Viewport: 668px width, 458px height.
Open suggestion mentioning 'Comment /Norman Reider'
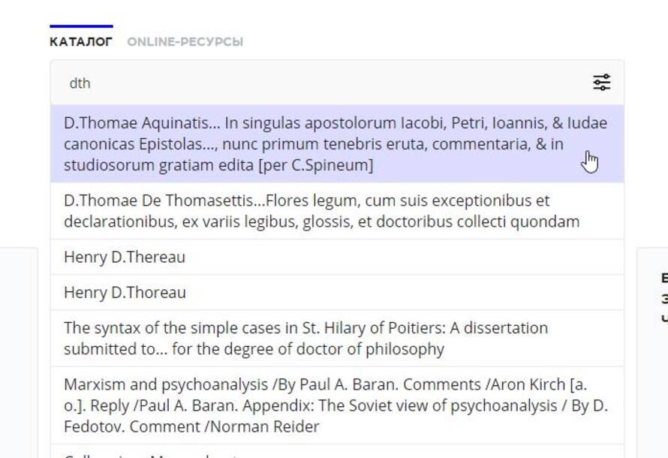click(x=338, y=405)
